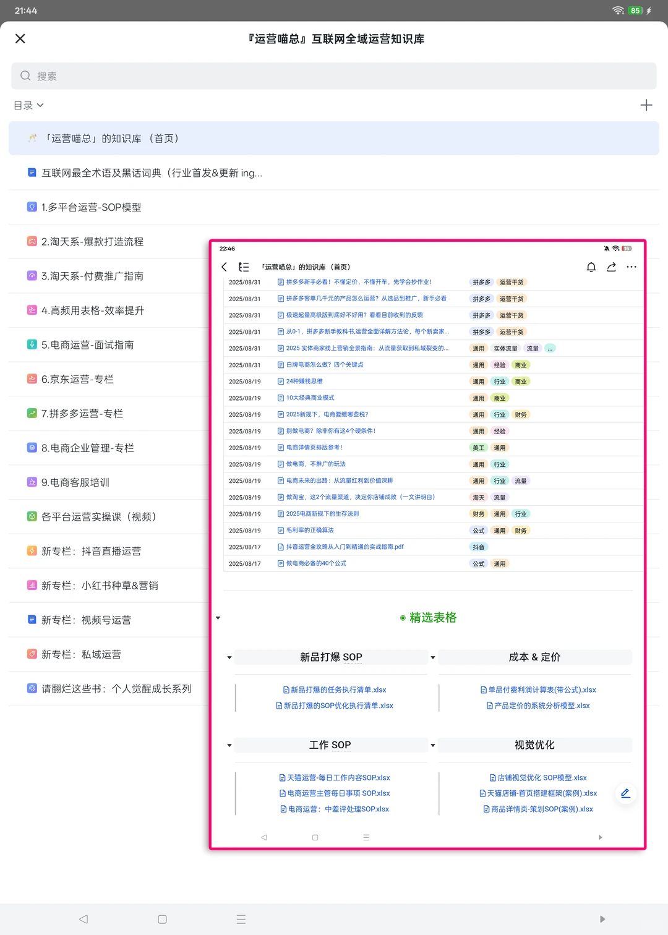This screenshot has height=935, width=668.
Task: Tap the share arrow icon in the preview
Action: click(x=611, y=267)
